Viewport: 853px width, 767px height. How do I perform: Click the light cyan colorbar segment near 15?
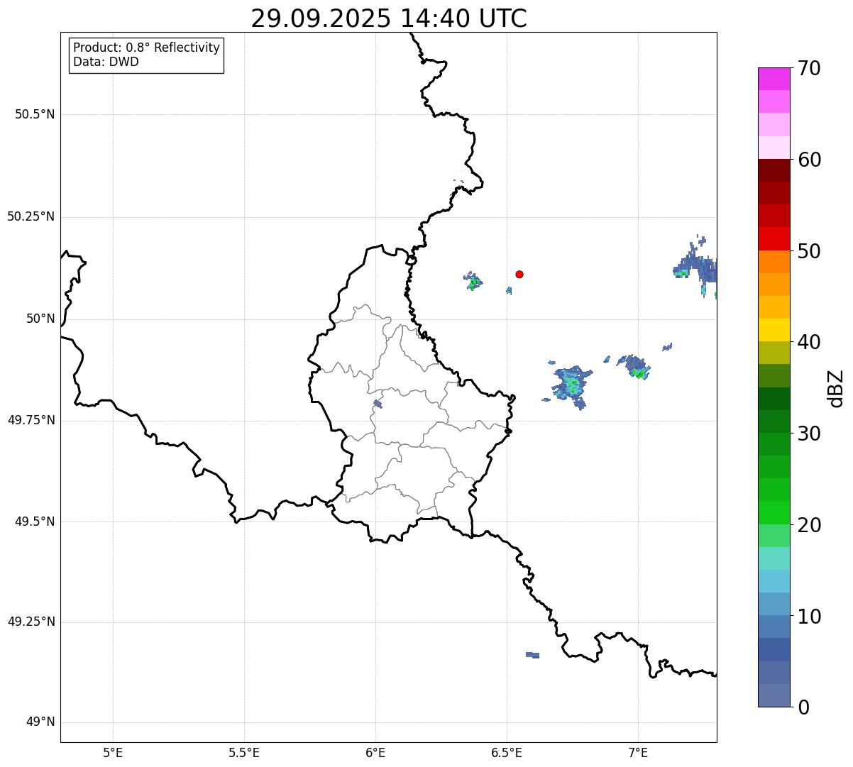tap(774, 558)
